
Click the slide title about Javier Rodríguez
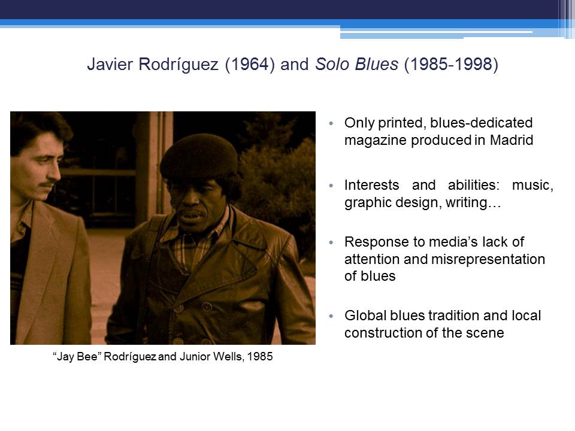point(292,65)
